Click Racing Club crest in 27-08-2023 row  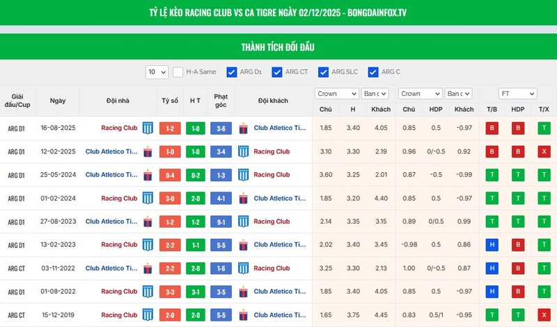[x=243, y=221]
